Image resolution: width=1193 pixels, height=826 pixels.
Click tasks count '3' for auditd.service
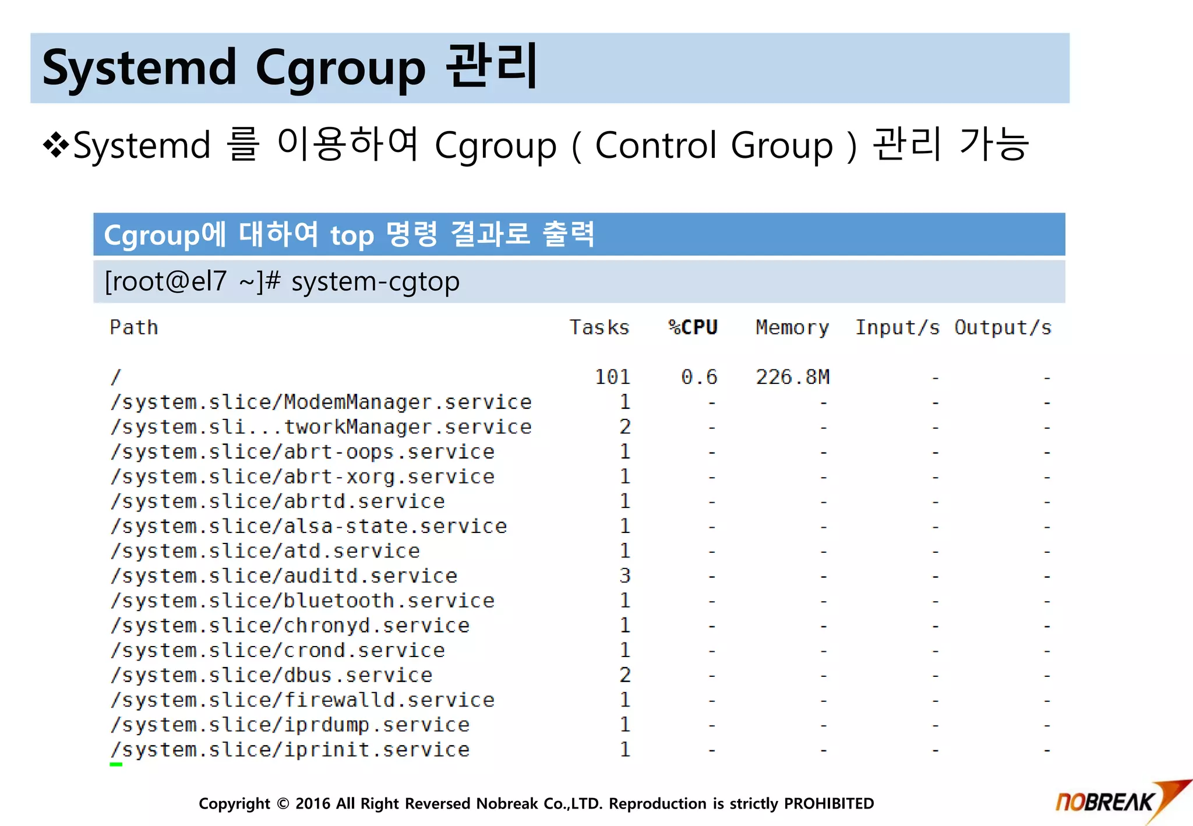click(x=625, y=576)
